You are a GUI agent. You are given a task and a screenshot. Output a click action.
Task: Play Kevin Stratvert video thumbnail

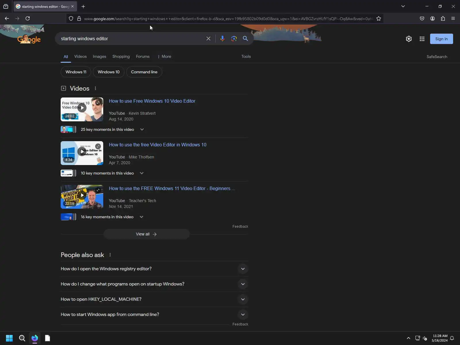(82, 109)
